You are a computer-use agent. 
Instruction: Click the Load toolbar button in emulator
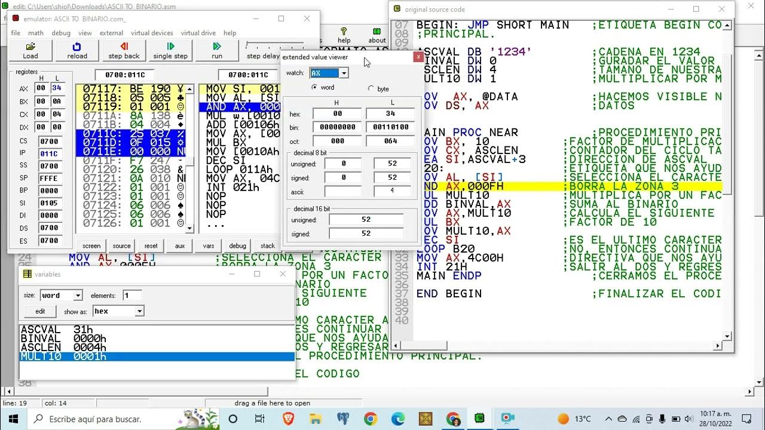(30, 50)
